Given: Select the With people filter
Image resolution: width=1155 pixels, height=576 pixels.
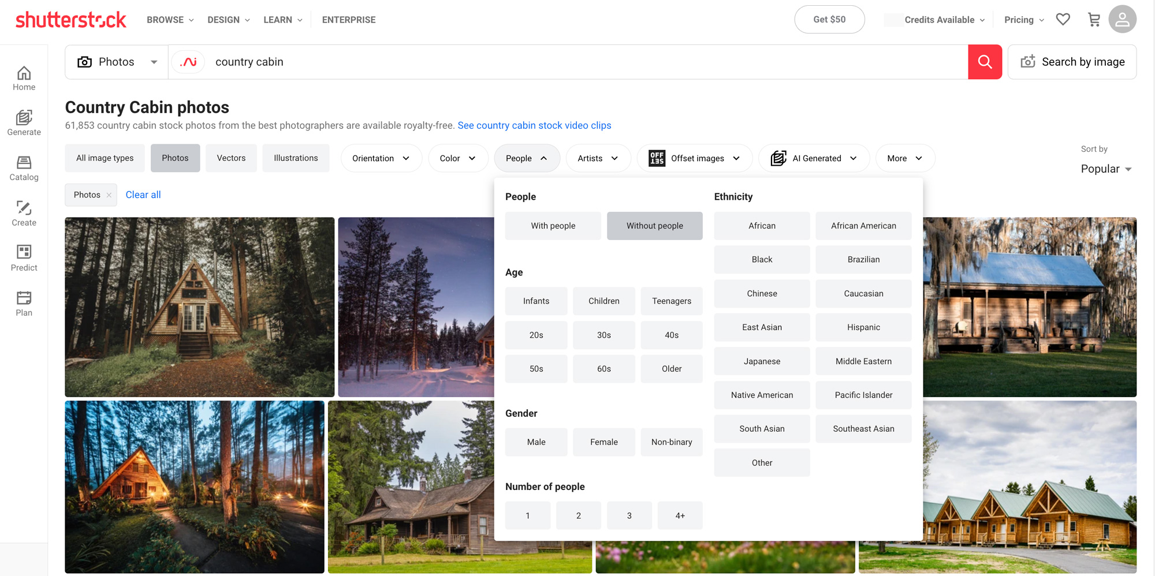Looking at the screenshot, I should coord(553,226).
